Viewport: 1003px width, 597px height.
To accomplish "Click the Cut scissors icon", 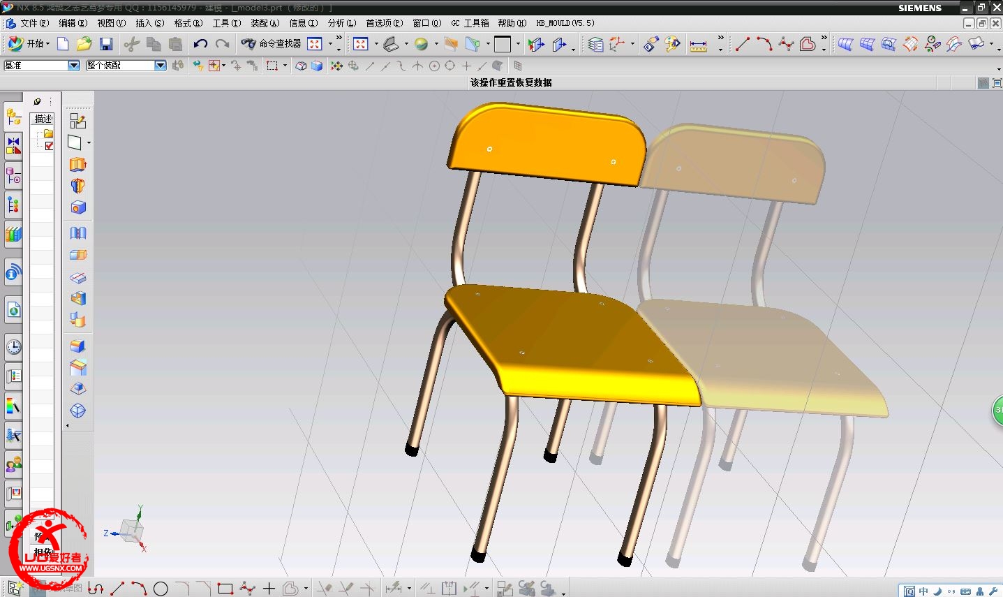I will pos(132,44).
